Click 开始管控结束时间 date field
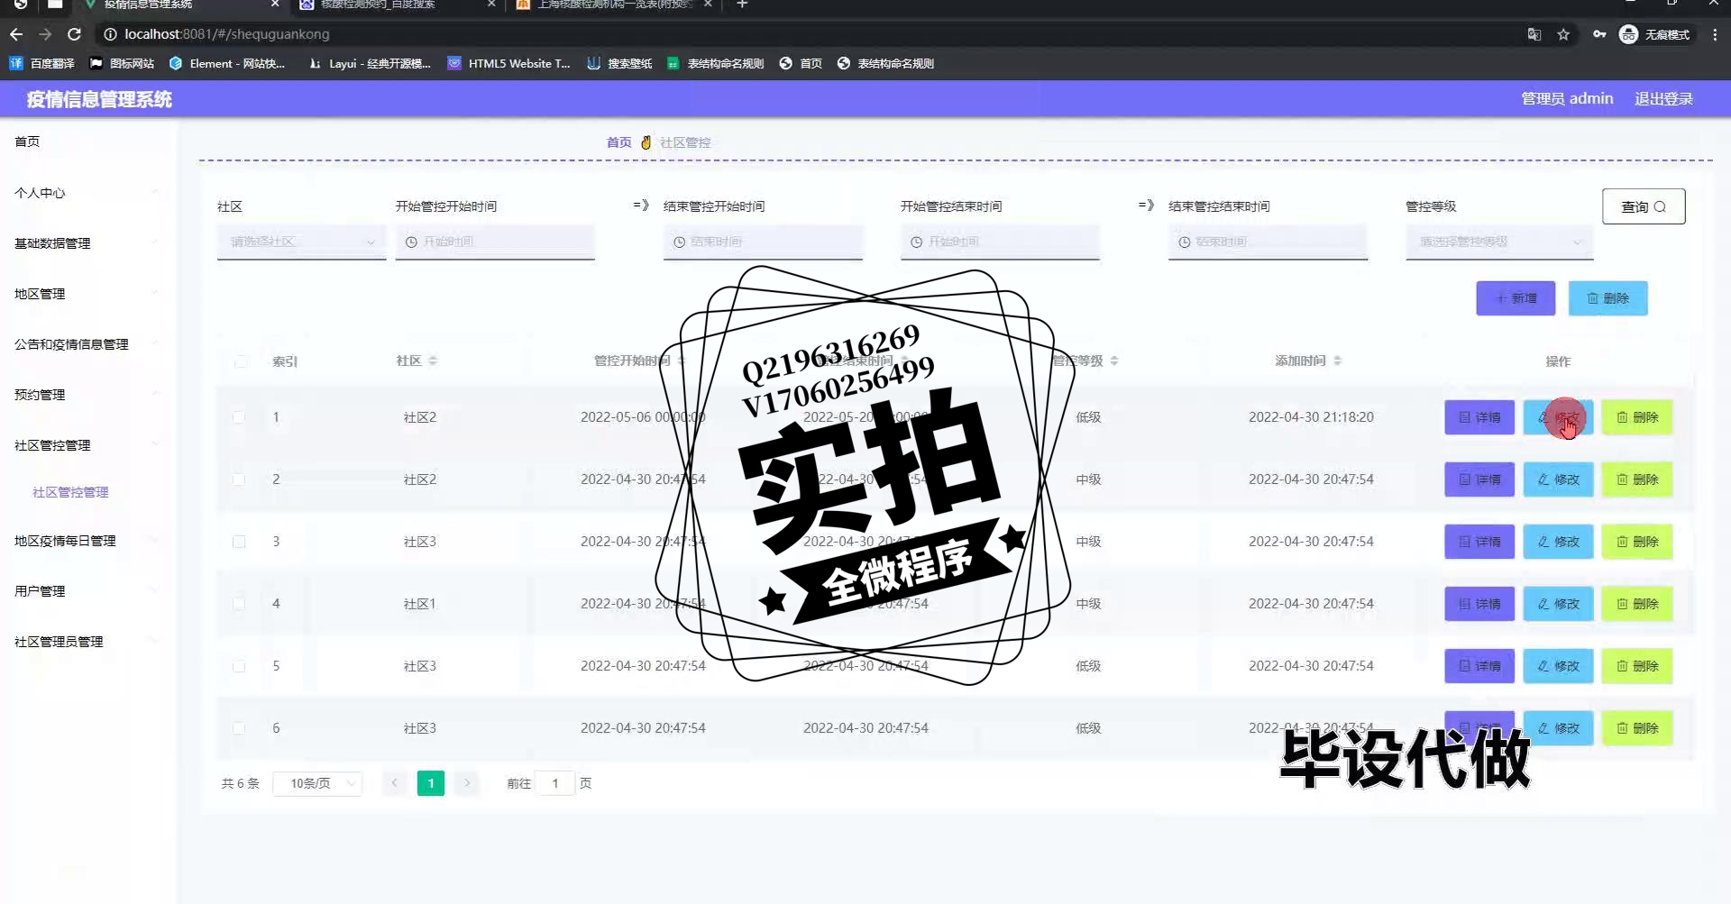 (1000, 242)
